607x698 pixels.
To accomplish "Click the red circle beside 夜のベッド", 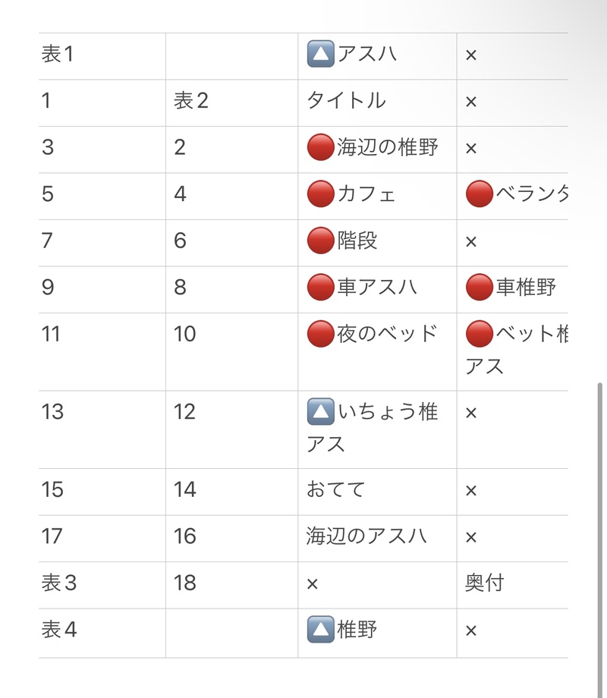I will click(x=321, y=334).
